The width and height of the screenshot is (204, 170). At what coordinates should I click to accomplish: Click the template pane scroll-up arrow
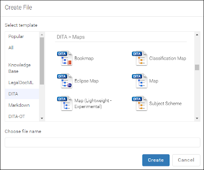point(197,35)
